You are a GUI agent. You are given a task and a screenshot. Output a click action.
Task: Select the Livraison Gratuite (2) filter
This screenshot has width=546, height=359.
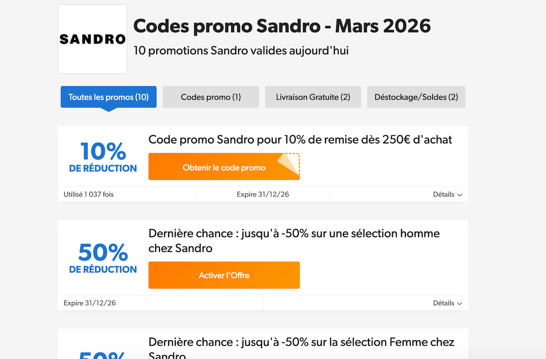tap(313, 97)
